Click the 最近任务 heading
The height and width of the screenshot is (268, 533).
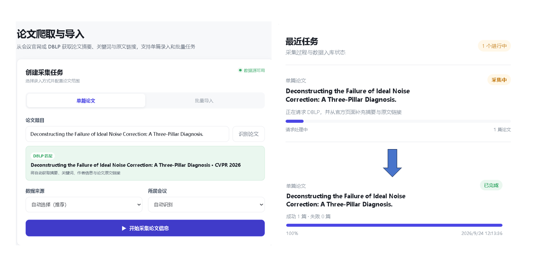(x=302, y=42)
